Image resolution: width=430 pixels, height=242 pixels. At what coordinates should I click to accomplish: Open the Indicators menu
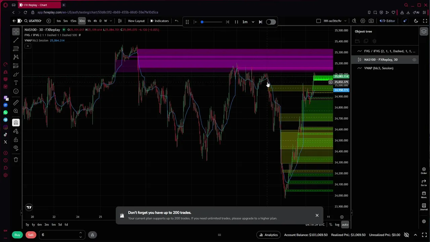159,21
